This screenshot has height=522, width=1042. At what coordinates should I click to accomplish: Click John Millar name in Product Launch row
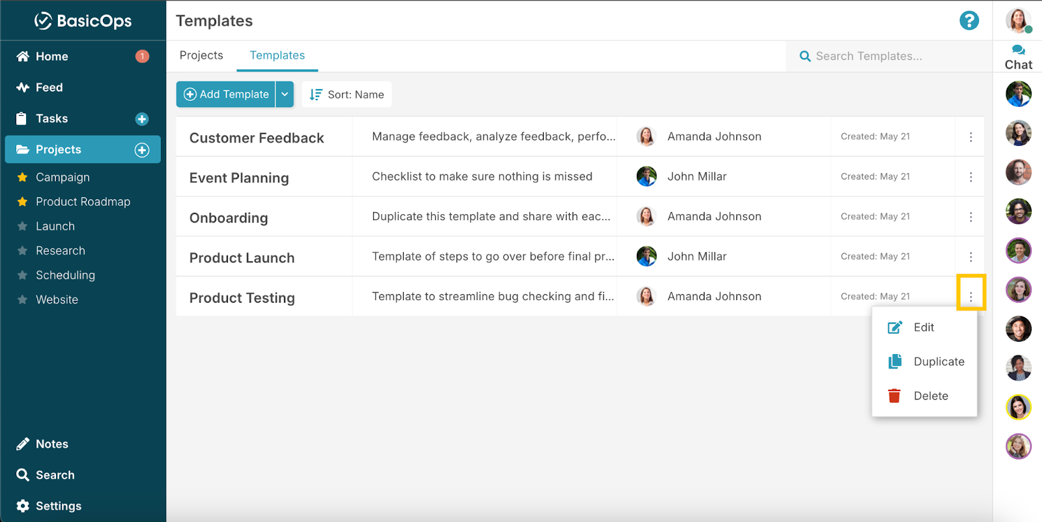click(x=697, y=256)
